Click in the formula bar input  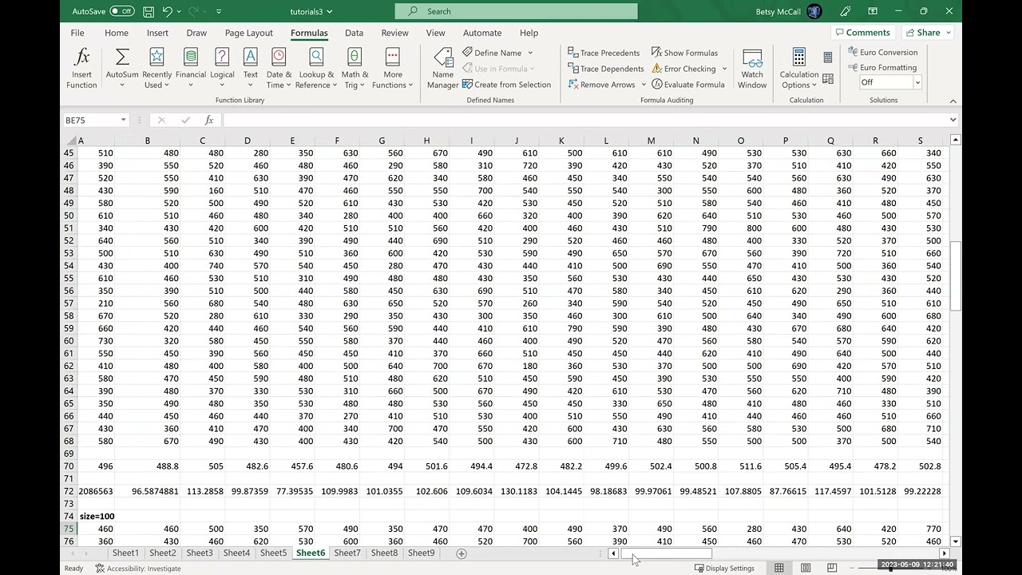coord(584,120)
